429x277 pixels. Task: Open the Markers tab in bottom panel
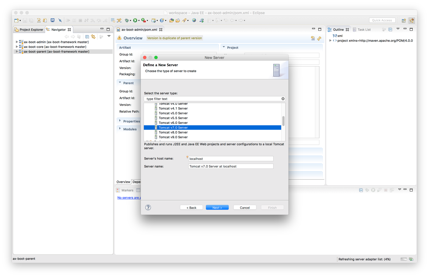click(x=125, y=190)
